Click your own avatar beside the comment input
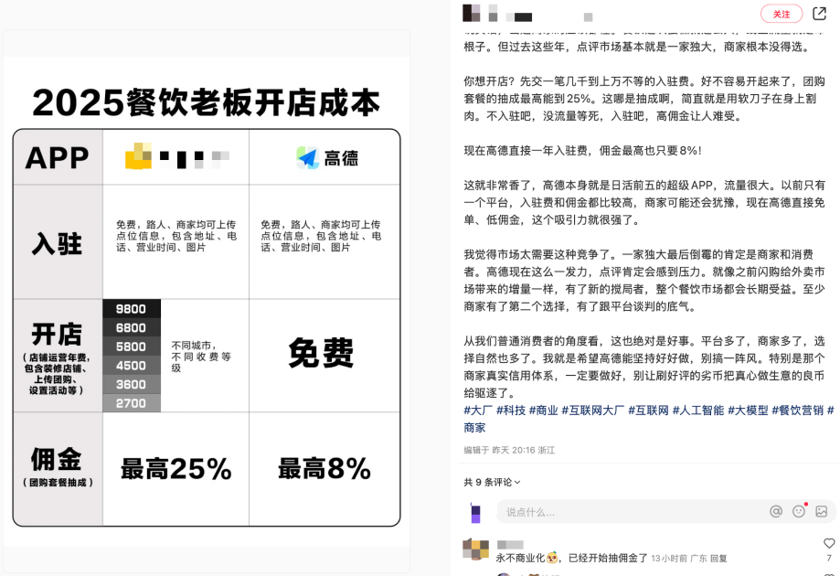 pos(474,512)
